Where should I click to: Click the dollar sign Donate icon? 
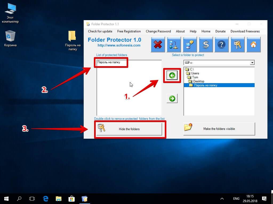coord(206,45)
